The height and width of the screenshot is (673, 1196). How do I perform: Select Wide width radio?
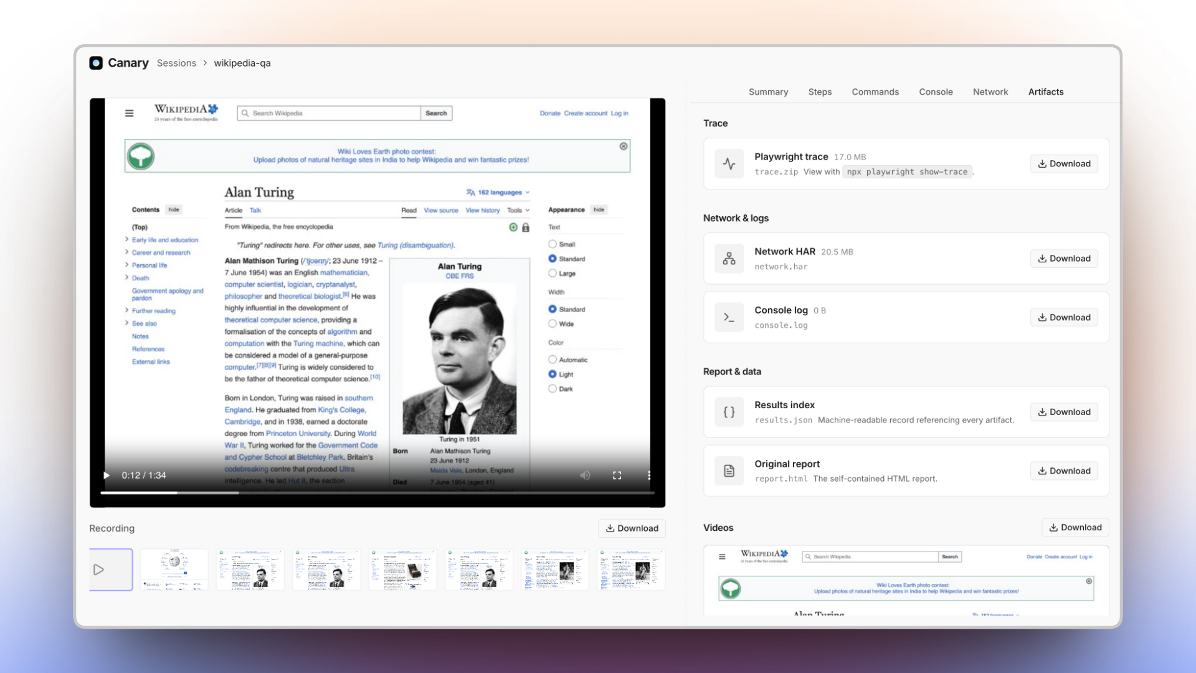(x=553, y=323)
